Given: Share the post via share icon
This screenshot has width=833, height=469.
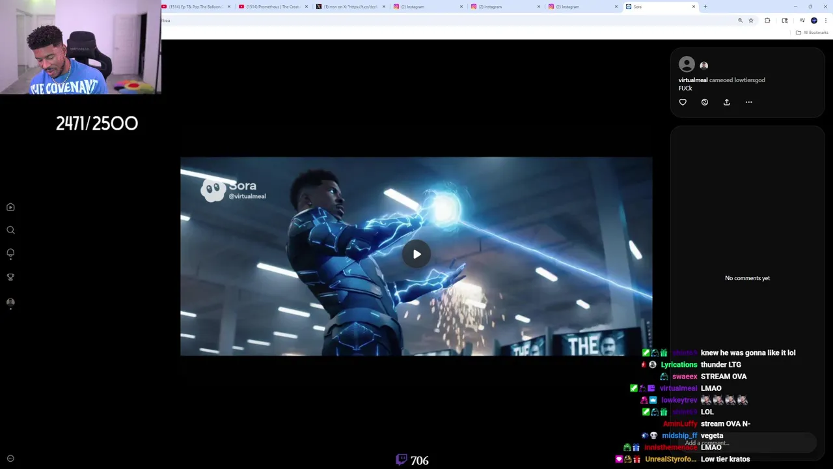Looking at the screenshot, I should 727,102.
